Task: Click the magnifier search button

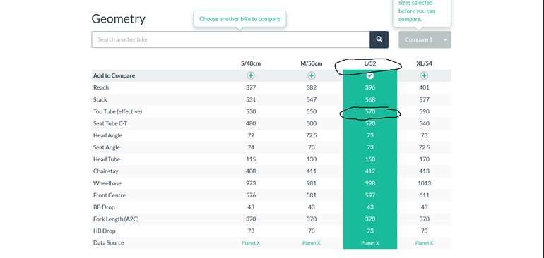Action: [x=379, y=39]
